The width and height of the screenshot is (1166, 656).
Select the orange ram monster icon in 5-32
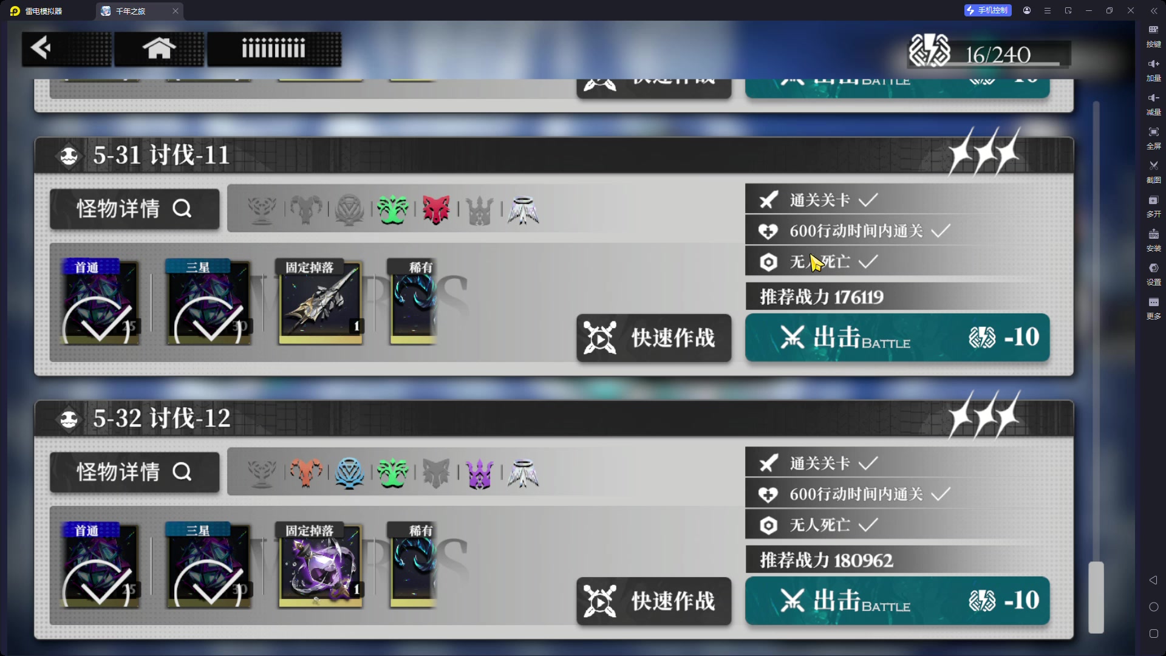305,474
